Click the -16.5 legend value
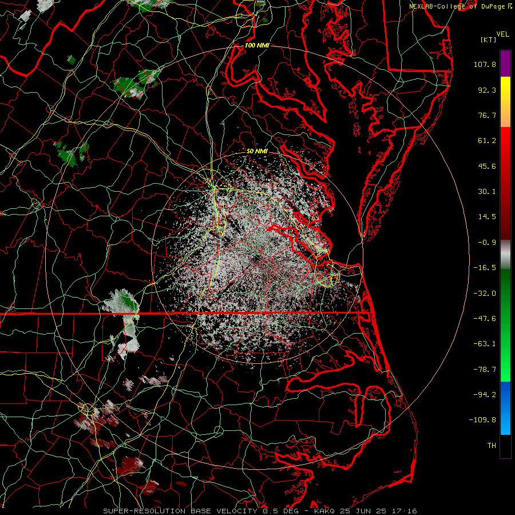 tap(485, 268)
